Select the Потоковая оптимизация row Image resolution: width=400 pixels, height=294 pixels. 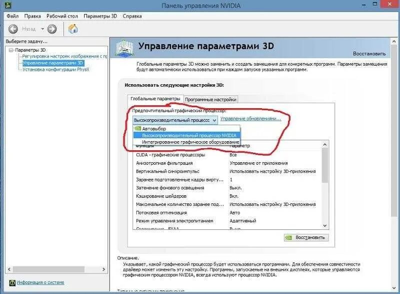(227, 212)
